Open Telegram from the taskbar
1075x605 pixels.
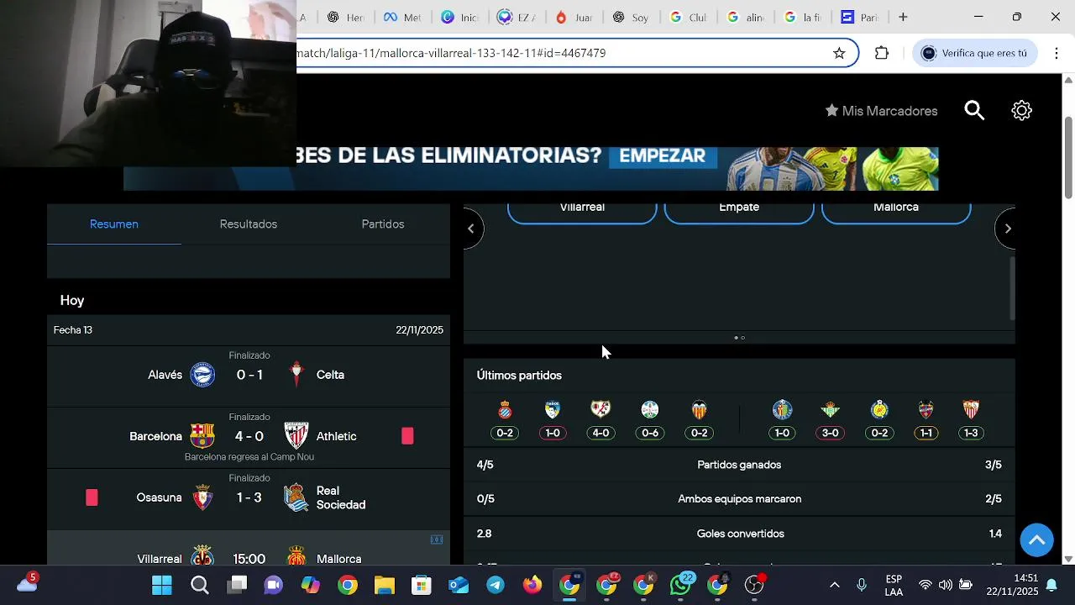pos(496,585)
